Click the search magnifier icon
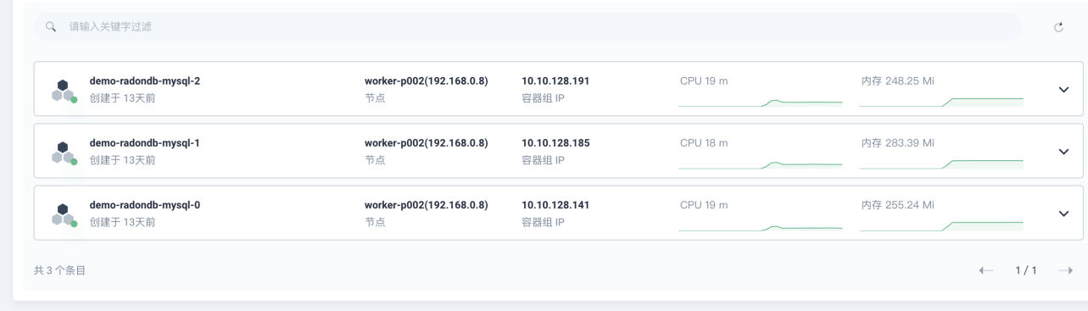The image size is (1088, 311). tap(51, 27)
